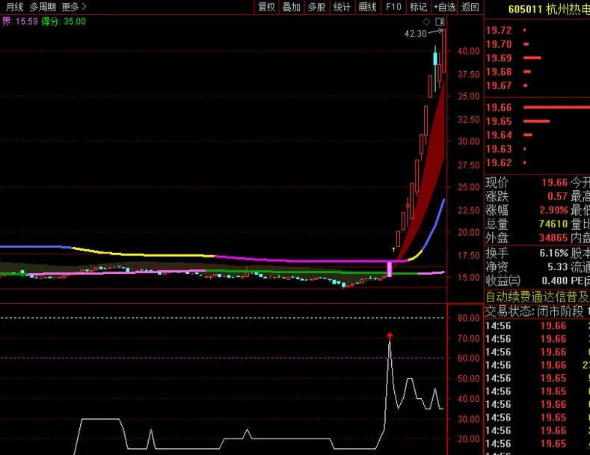The height and width of the screenshot is (455, 590).
Task: Open F10 company information
Action: tap(393, 7)
